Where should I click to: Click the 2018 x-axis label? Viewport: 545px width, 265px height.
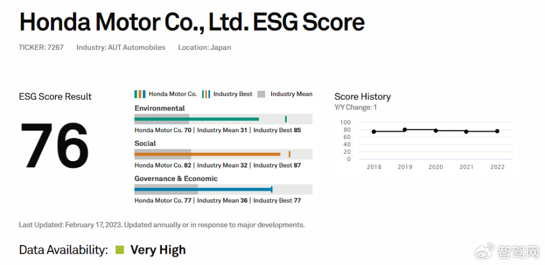tap(374, 167)
